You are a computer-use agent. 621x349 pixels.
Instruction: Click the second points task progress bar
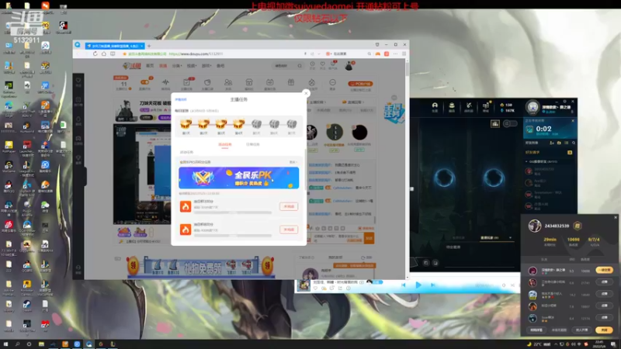pyautogui.click(x=232, y=236)
